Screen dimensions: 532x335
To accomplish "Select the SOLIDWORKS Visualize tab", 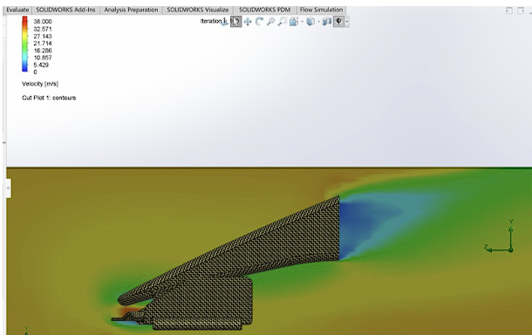I will [x=198, y=10].
